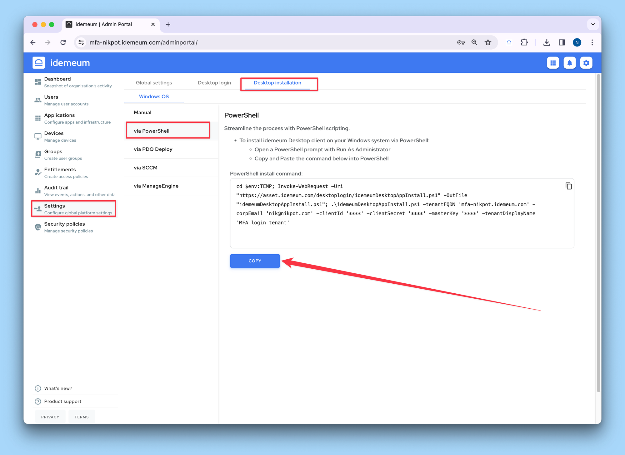Click the Entitlements icon in sidebar

(x=38, y=172)
